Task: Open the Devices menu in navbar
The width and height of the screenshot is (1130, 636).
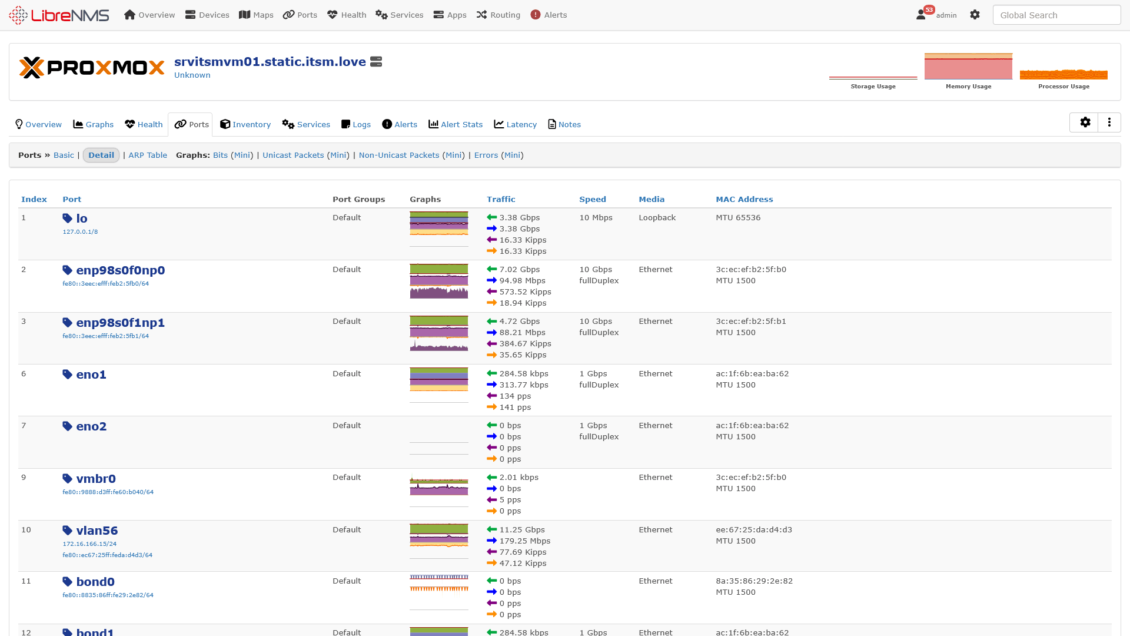Action: (x=207, y=15)
